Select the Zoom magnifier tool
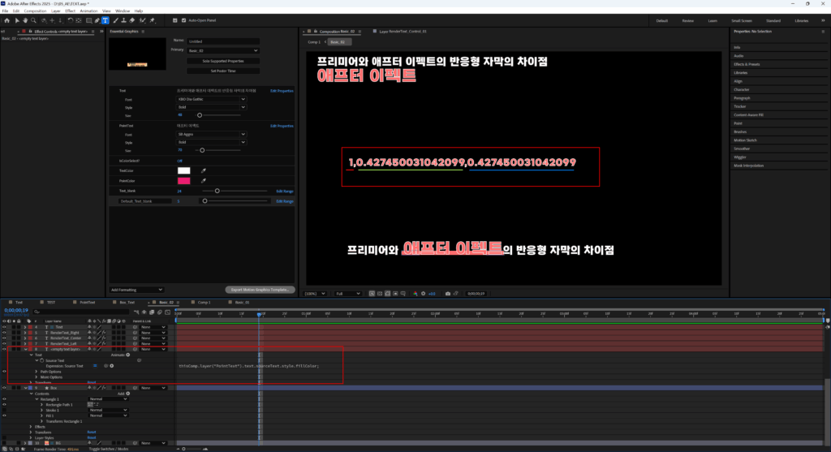This screenshot has width=831, height=452. click(x=33, y=20)
